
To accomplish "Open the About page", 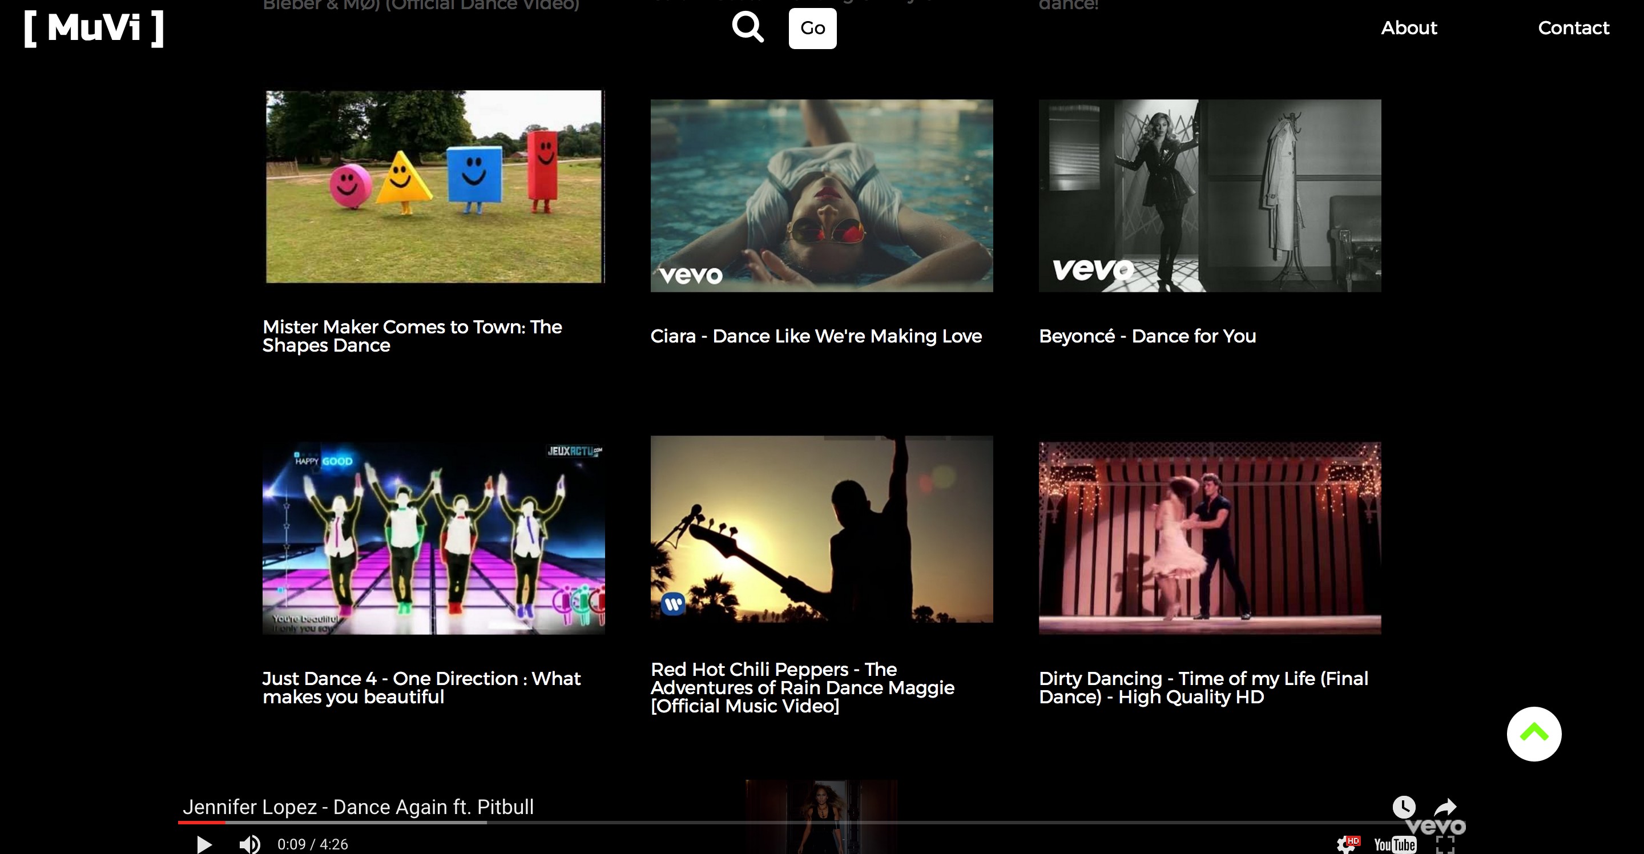I will (1408, 28).
